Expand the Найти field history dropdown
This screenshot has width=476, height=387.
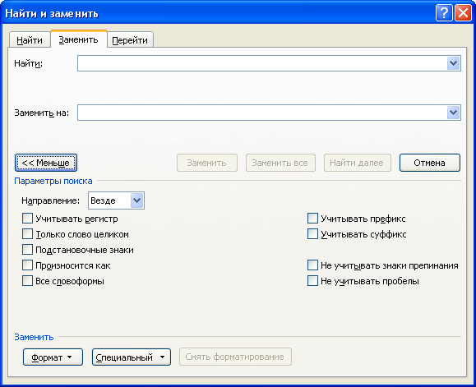453,63
